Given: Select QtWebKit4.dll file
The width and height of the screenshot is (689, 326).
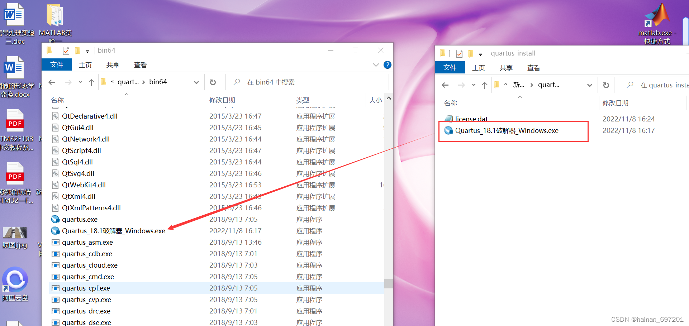Looking at the screenshot, I should click(x=84, y=185).
